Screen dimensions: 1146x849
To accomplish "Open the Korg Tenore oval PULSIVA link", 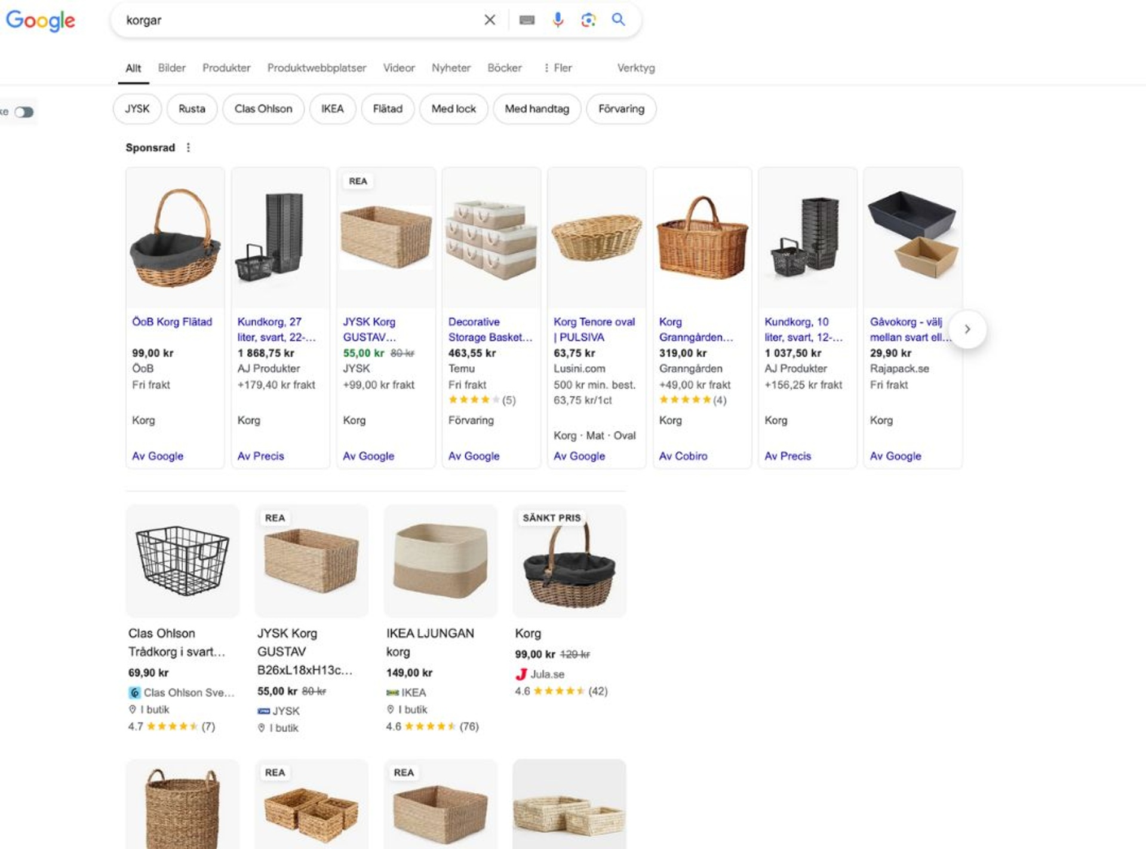I will click(x=594, y=329).
